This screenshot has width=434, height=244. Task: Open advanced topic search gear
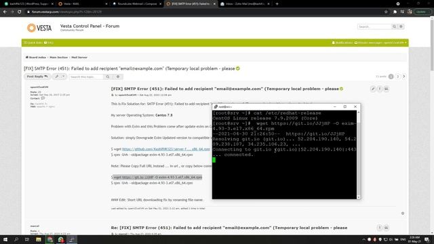(118, 77)
